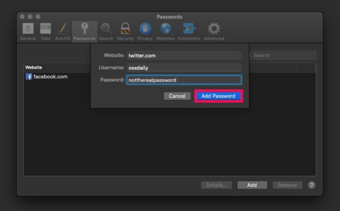
Task: Click the Username field with osxdaily
Action: 184,68
